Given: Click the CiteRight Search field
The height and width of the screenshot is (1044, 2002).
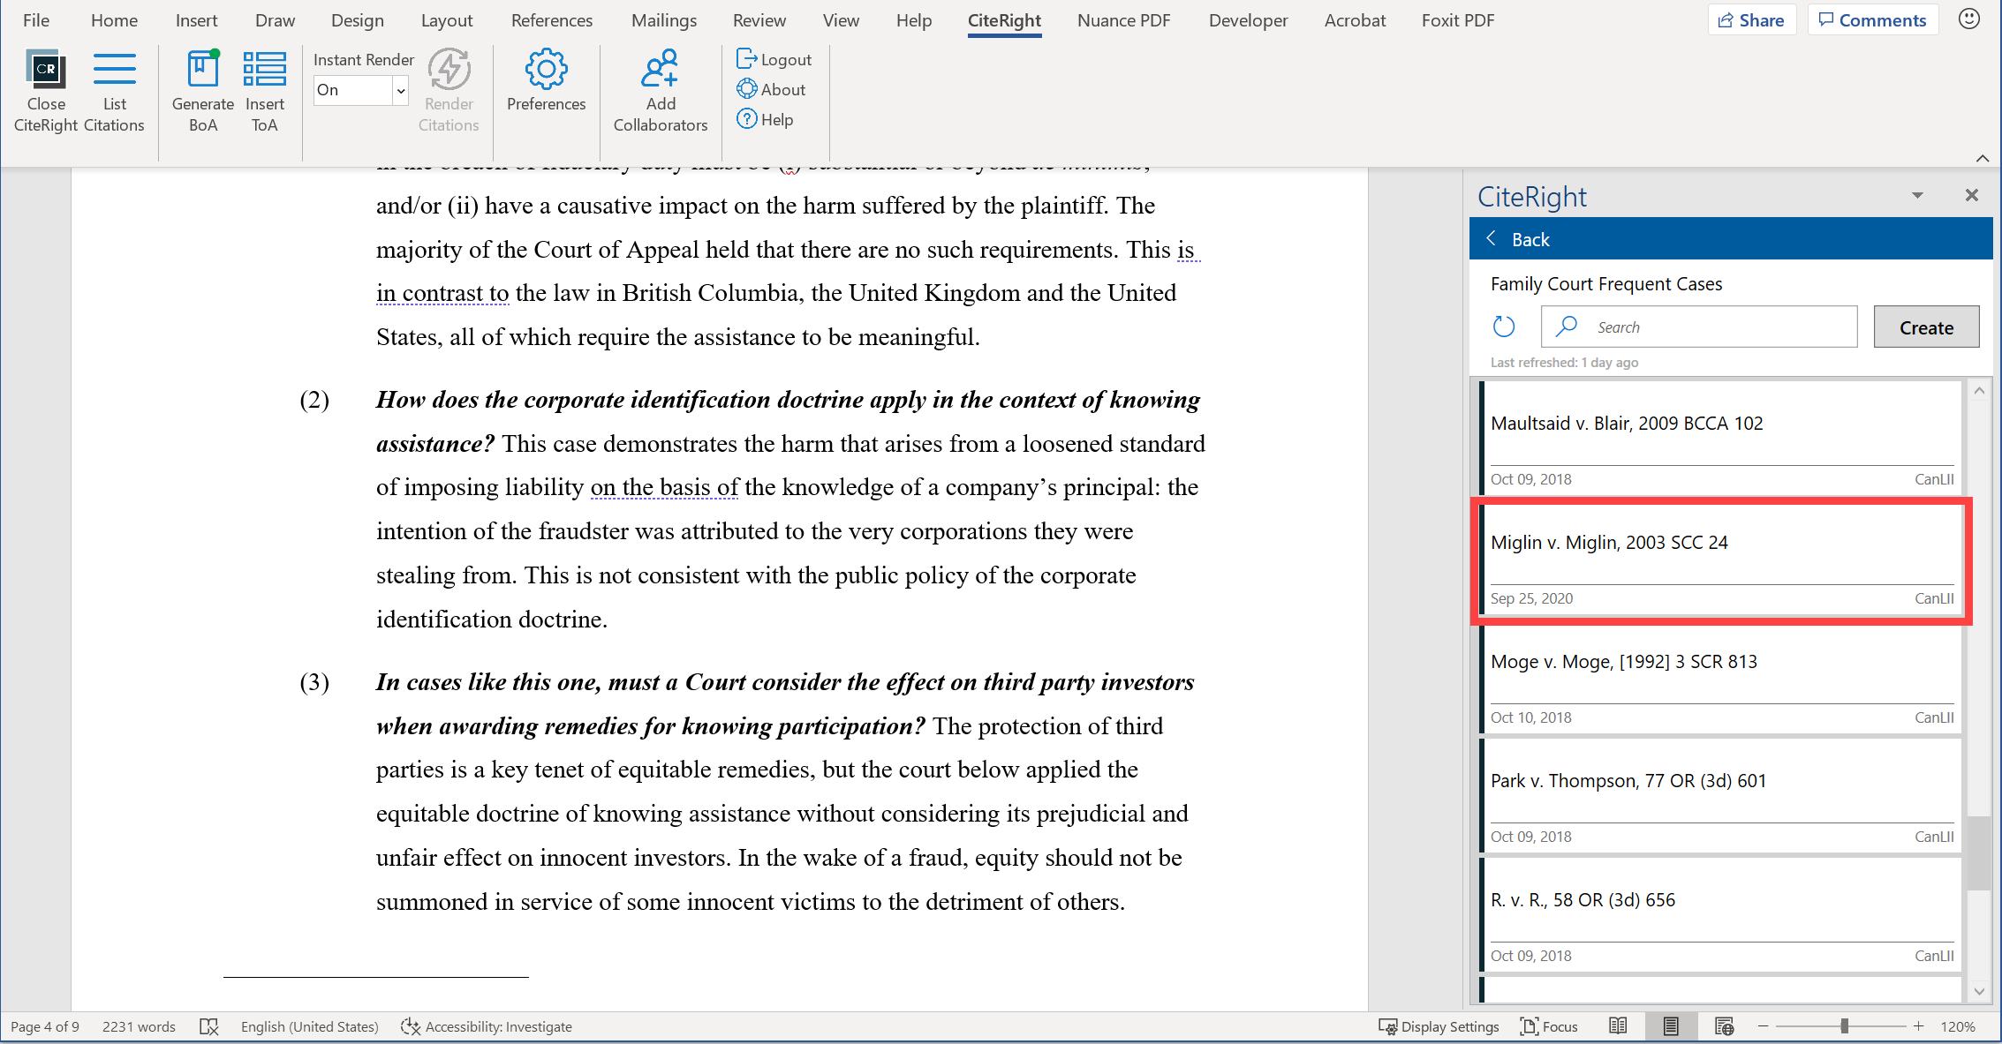Looking at the screenshot, I should click(x=1699, y=327).
